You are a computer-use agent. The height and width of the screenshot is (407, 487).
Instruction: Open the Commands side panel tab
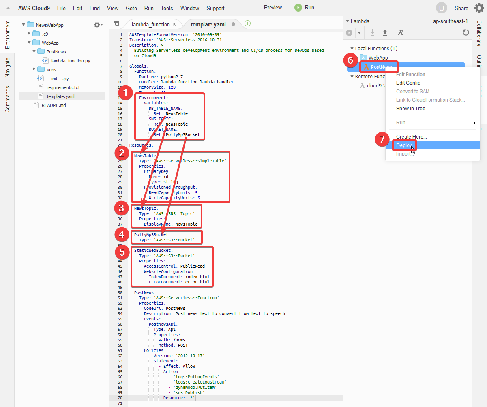pyautogui.click(x=7, y=99)
